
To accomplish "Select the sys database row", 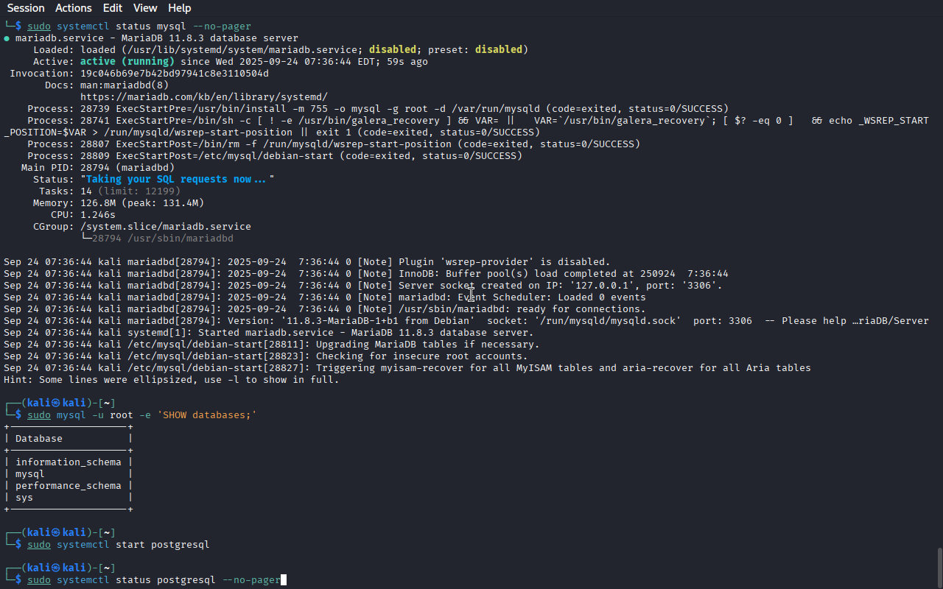I will (x=24, y=498).
